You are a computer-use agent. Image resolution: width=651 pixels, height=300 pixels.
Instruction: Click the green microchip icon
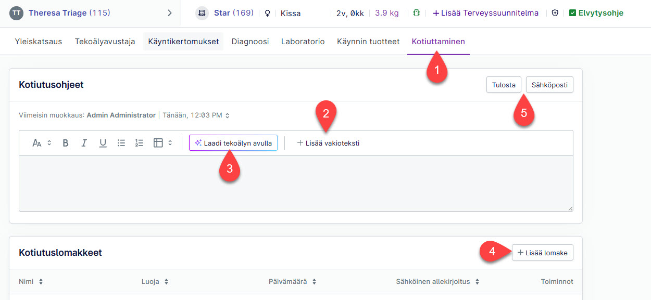pyautogui.click(x=416, y=13)
